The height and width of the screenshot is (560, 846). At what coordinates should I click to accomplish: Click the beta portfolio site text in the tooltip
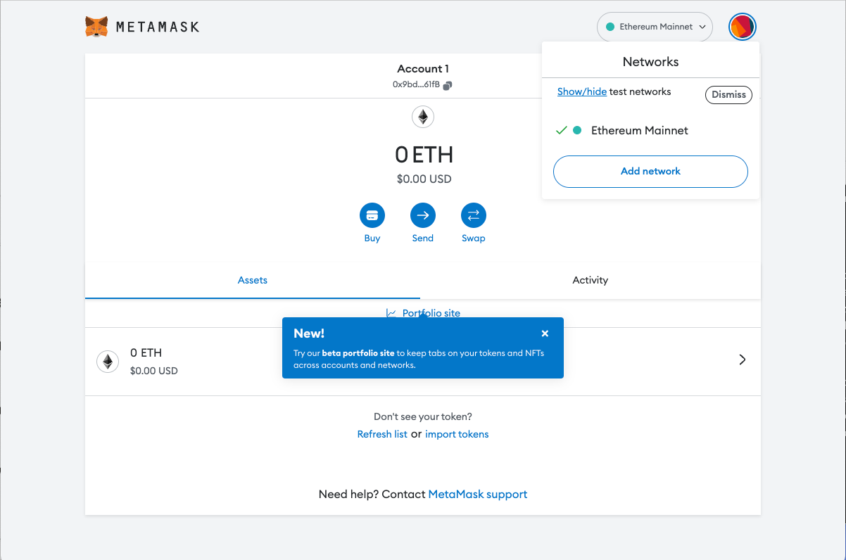click(x=358, y=353)
